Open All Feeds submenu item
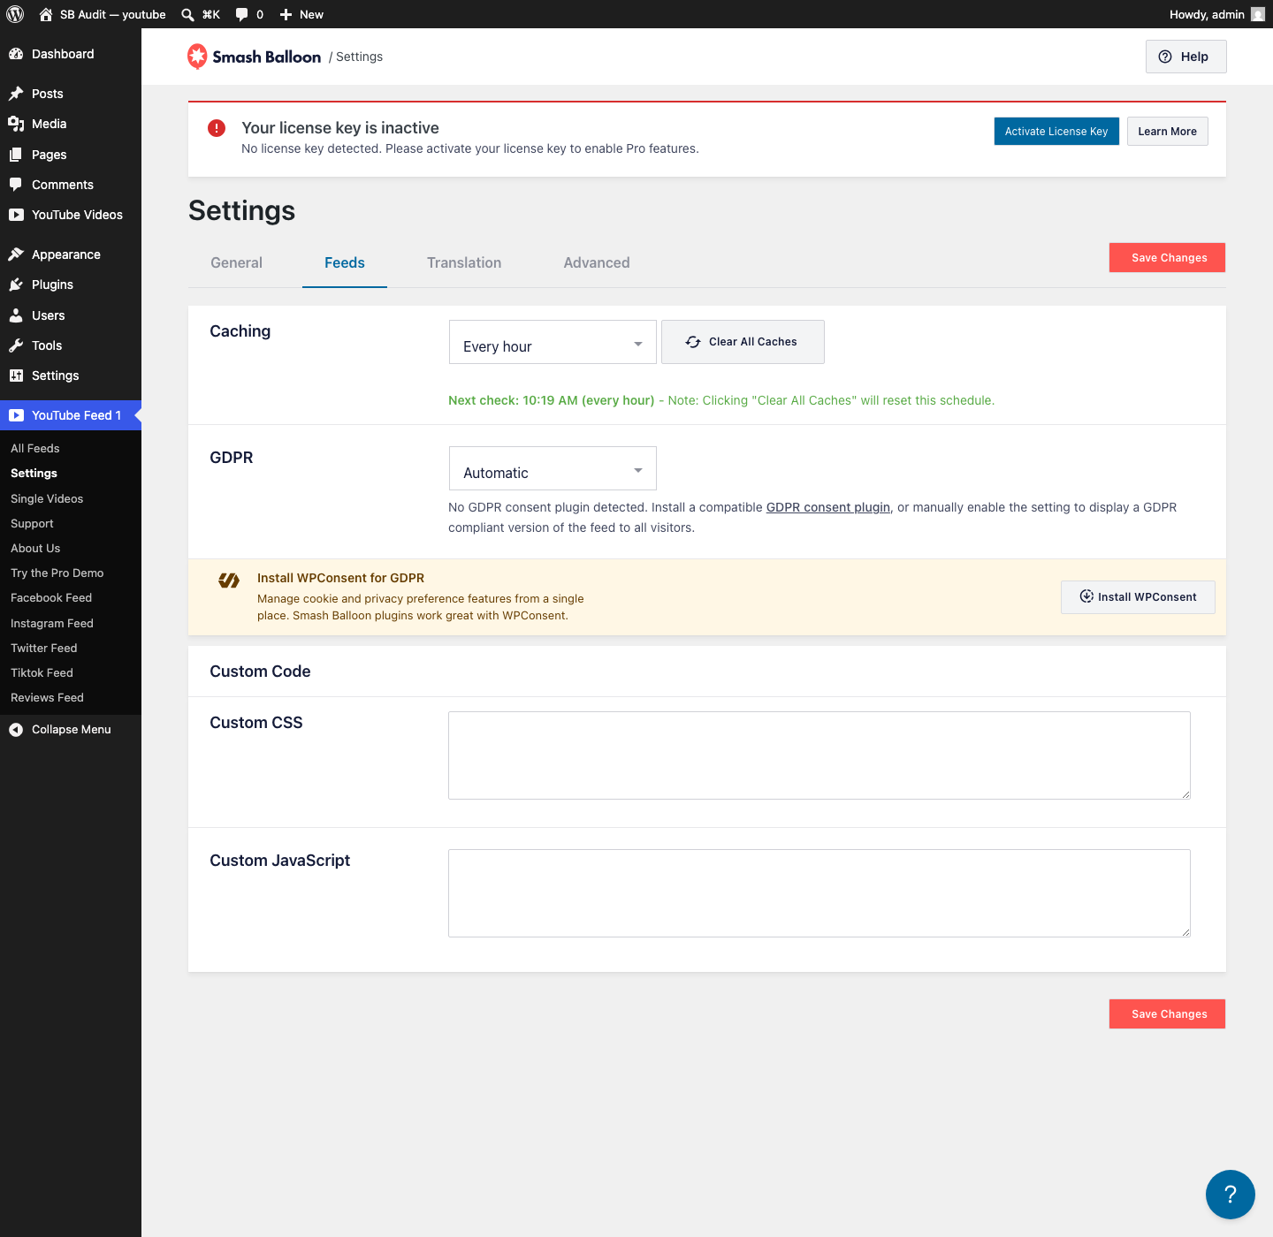Image resolution: width=1273 pixels, height=1237 pixels. pyautogui.click(x=35, y=449)
